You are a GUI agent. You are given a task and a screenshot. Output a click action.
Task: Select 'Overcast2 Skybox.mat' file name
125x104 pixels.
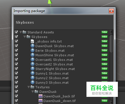(54, 64)
